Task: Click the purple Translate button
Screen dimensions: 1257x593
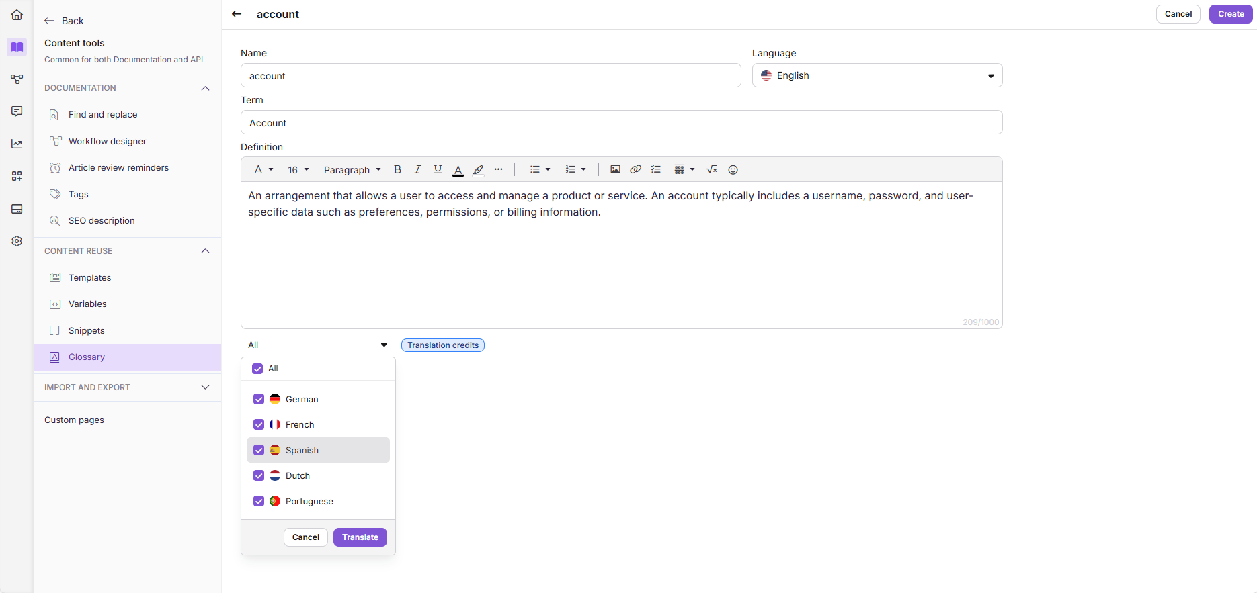Action: click(x=360, y=537)
